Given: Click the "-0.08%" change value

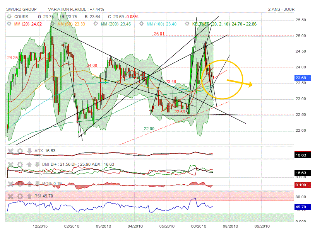Looking at the screenshot, I should 132,17.
